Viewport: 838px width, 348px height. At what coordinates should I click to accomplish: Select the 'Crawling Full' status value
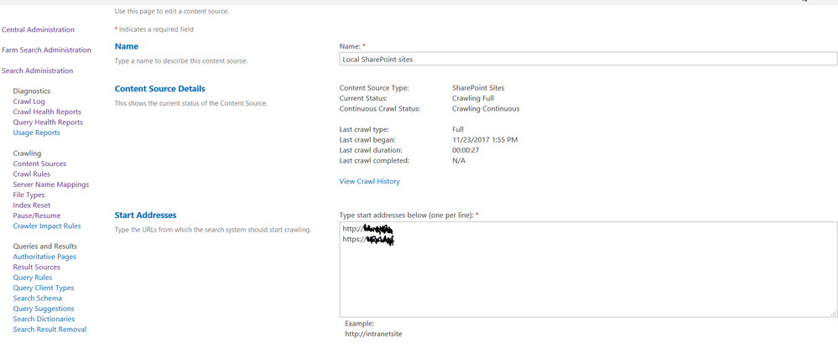tap(473, 98)
